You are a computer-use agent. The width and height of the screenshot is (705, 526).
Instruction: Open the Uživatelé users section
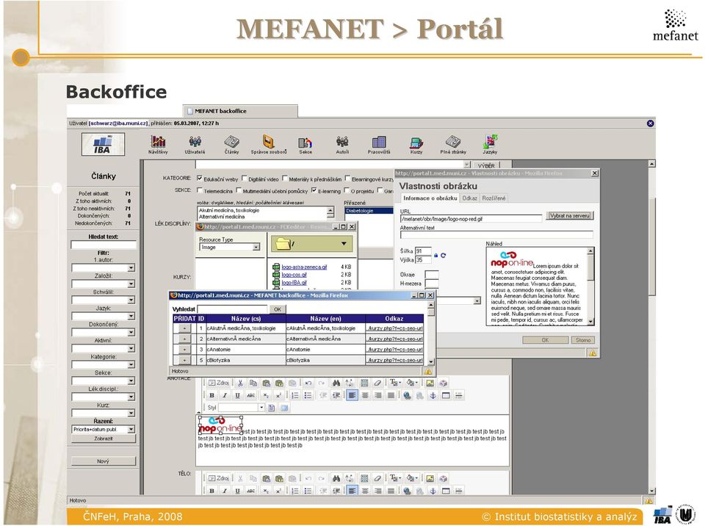tap(195, 145)
